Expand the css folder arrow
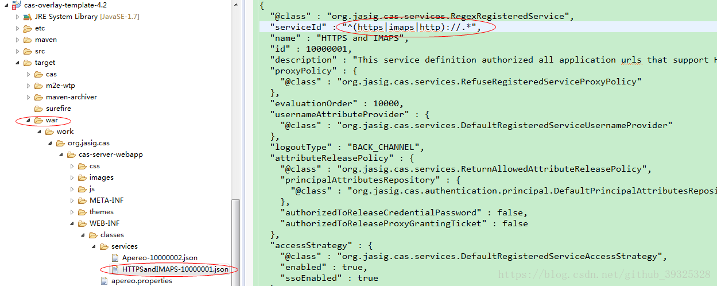717x286 pixels. 72,166
